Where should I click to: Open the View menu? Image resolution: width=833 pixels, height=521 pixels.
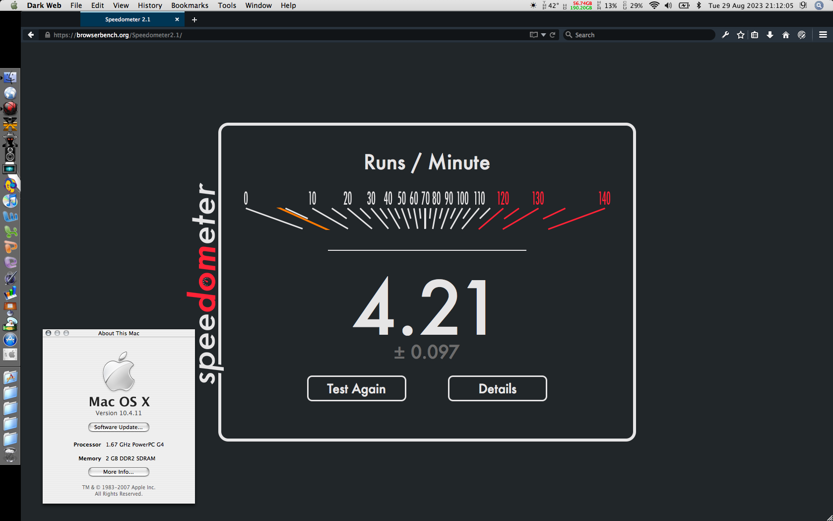point(121,5)
